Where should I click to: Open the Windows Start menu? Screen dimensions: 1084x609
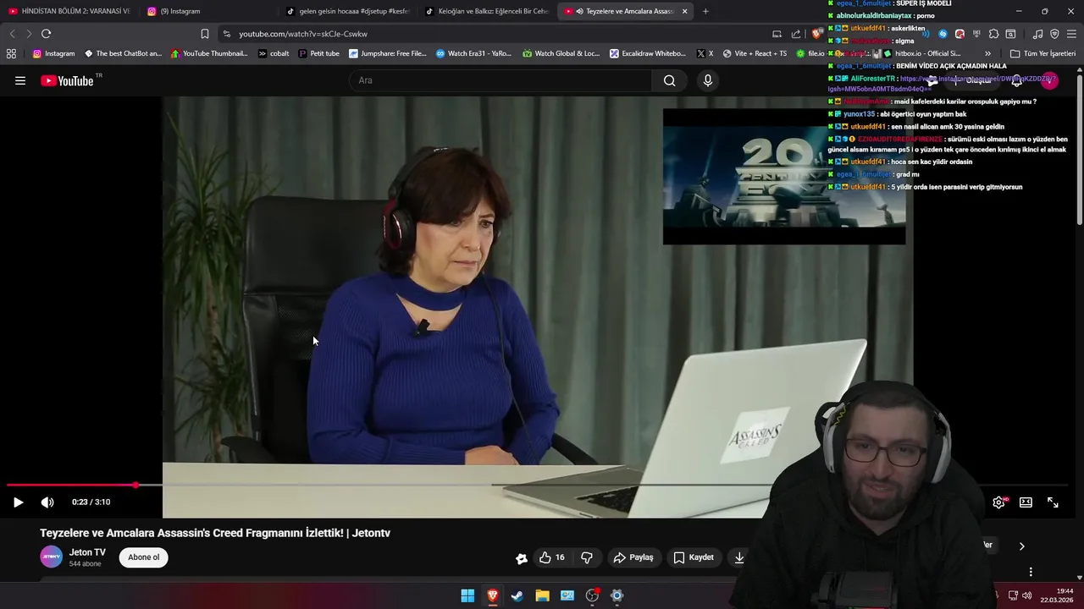(467, 595)
